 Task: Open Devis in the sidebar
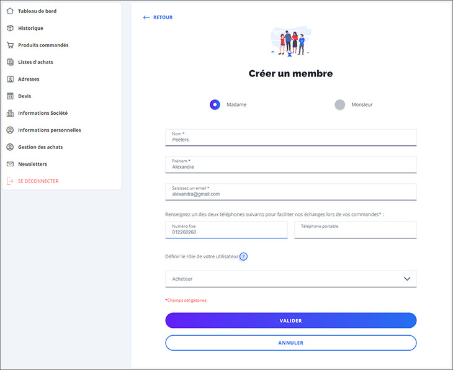[25, 96]
